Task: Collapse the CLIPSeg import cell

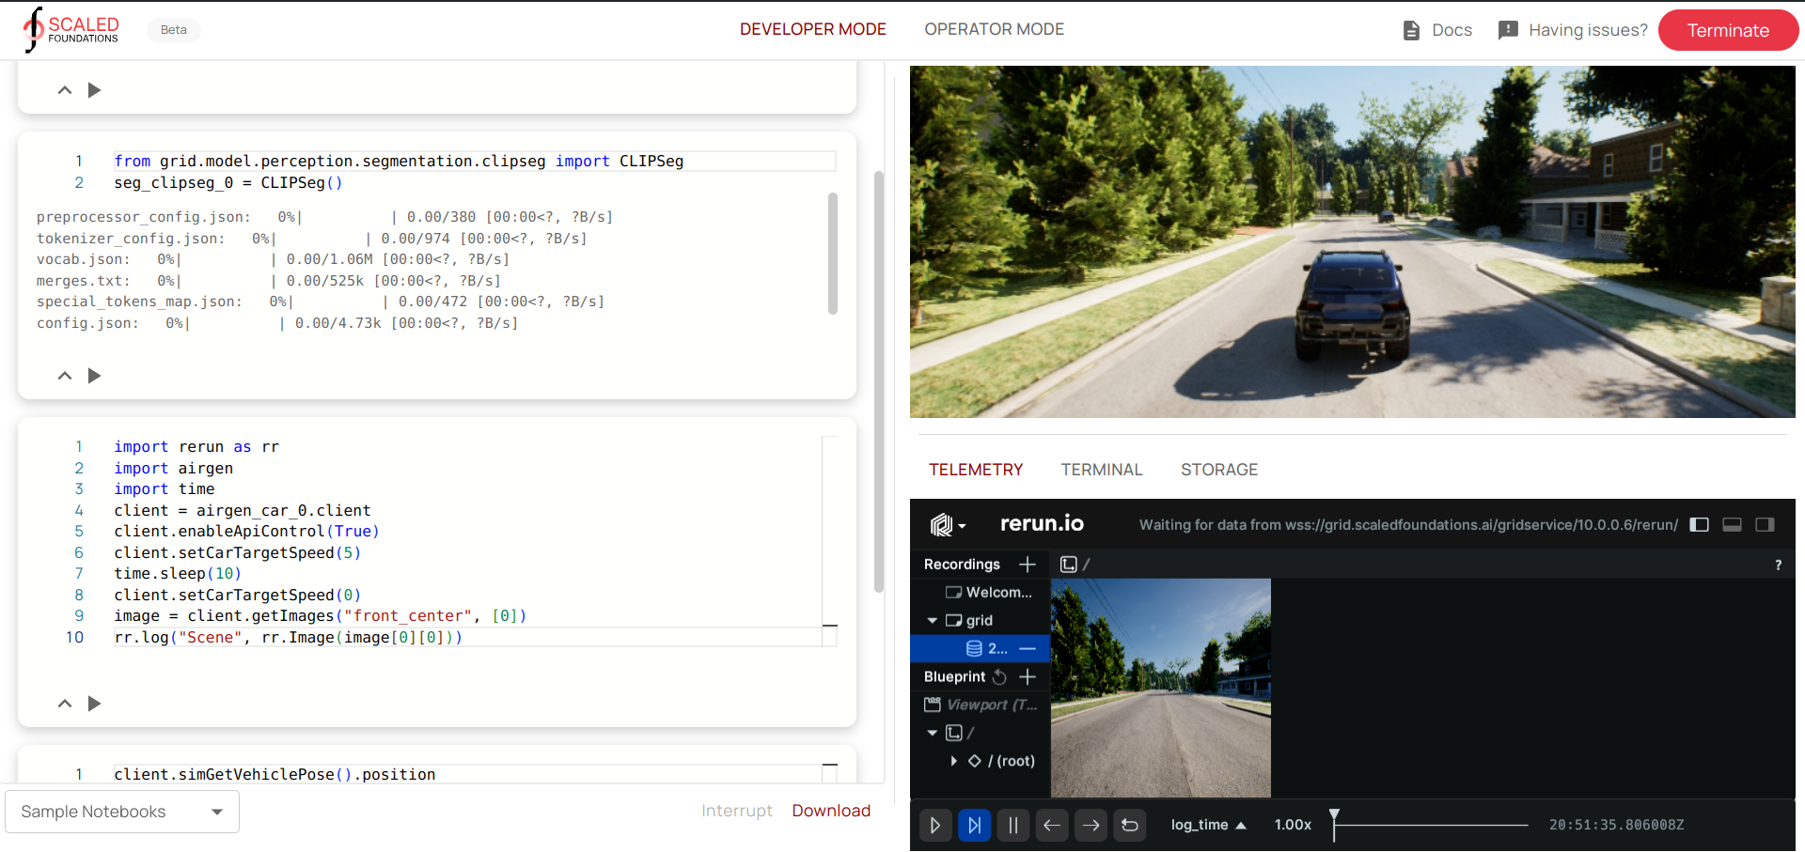Action: 65,376
